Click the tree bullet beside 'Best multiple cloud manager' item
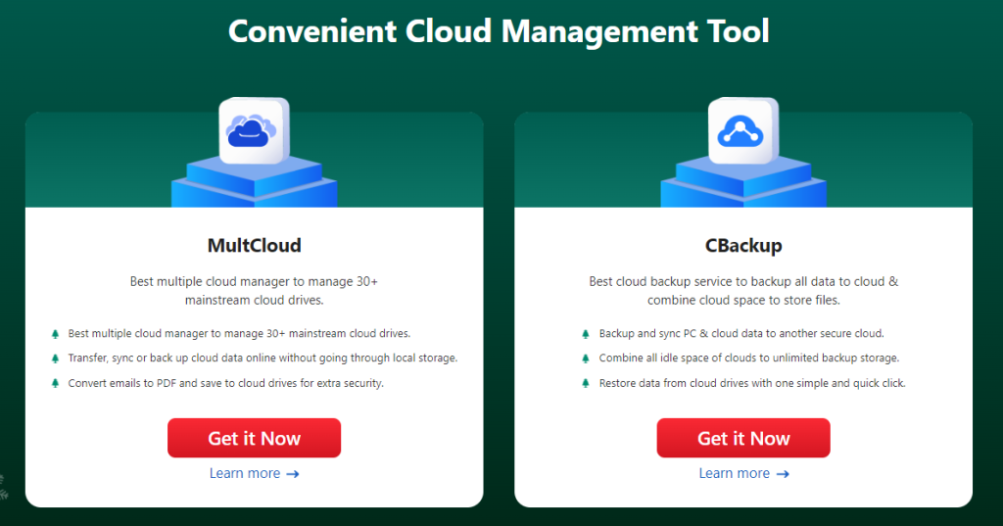 pos(55,334)
